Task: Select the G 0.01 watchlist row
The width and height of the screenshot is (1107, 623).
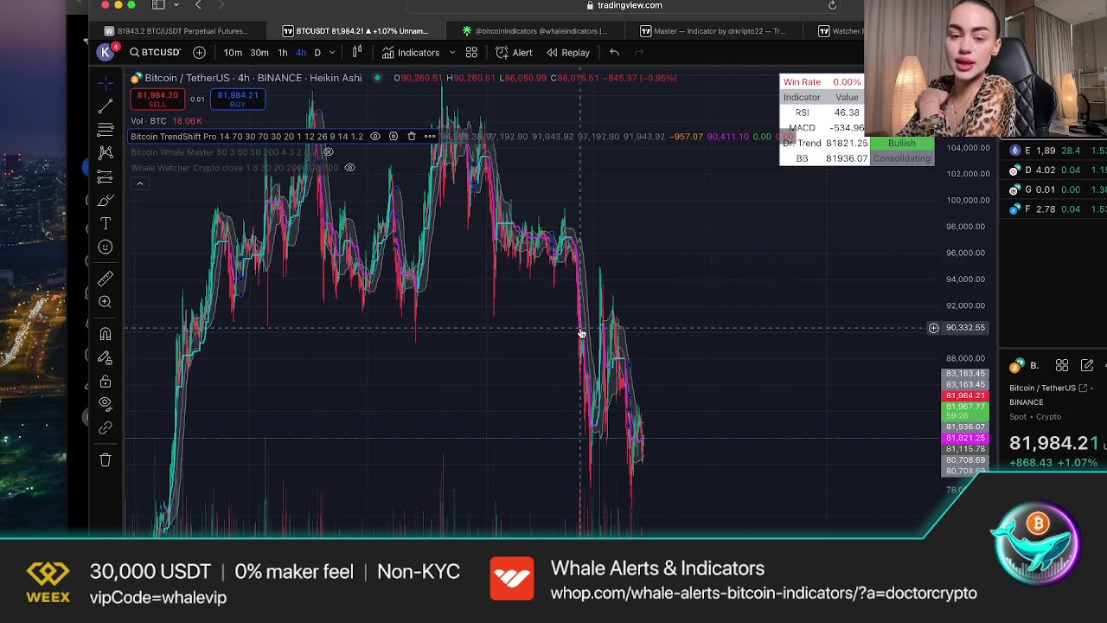Action: [x=1055, y=189]
